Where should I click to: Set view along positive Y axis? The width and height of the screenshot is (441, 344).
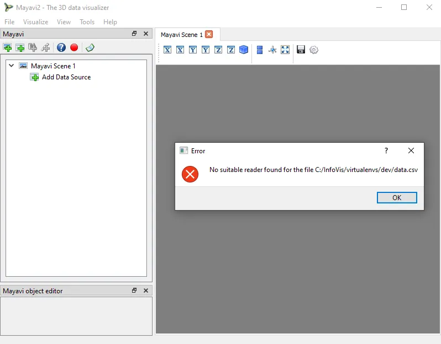pos(193,50)
